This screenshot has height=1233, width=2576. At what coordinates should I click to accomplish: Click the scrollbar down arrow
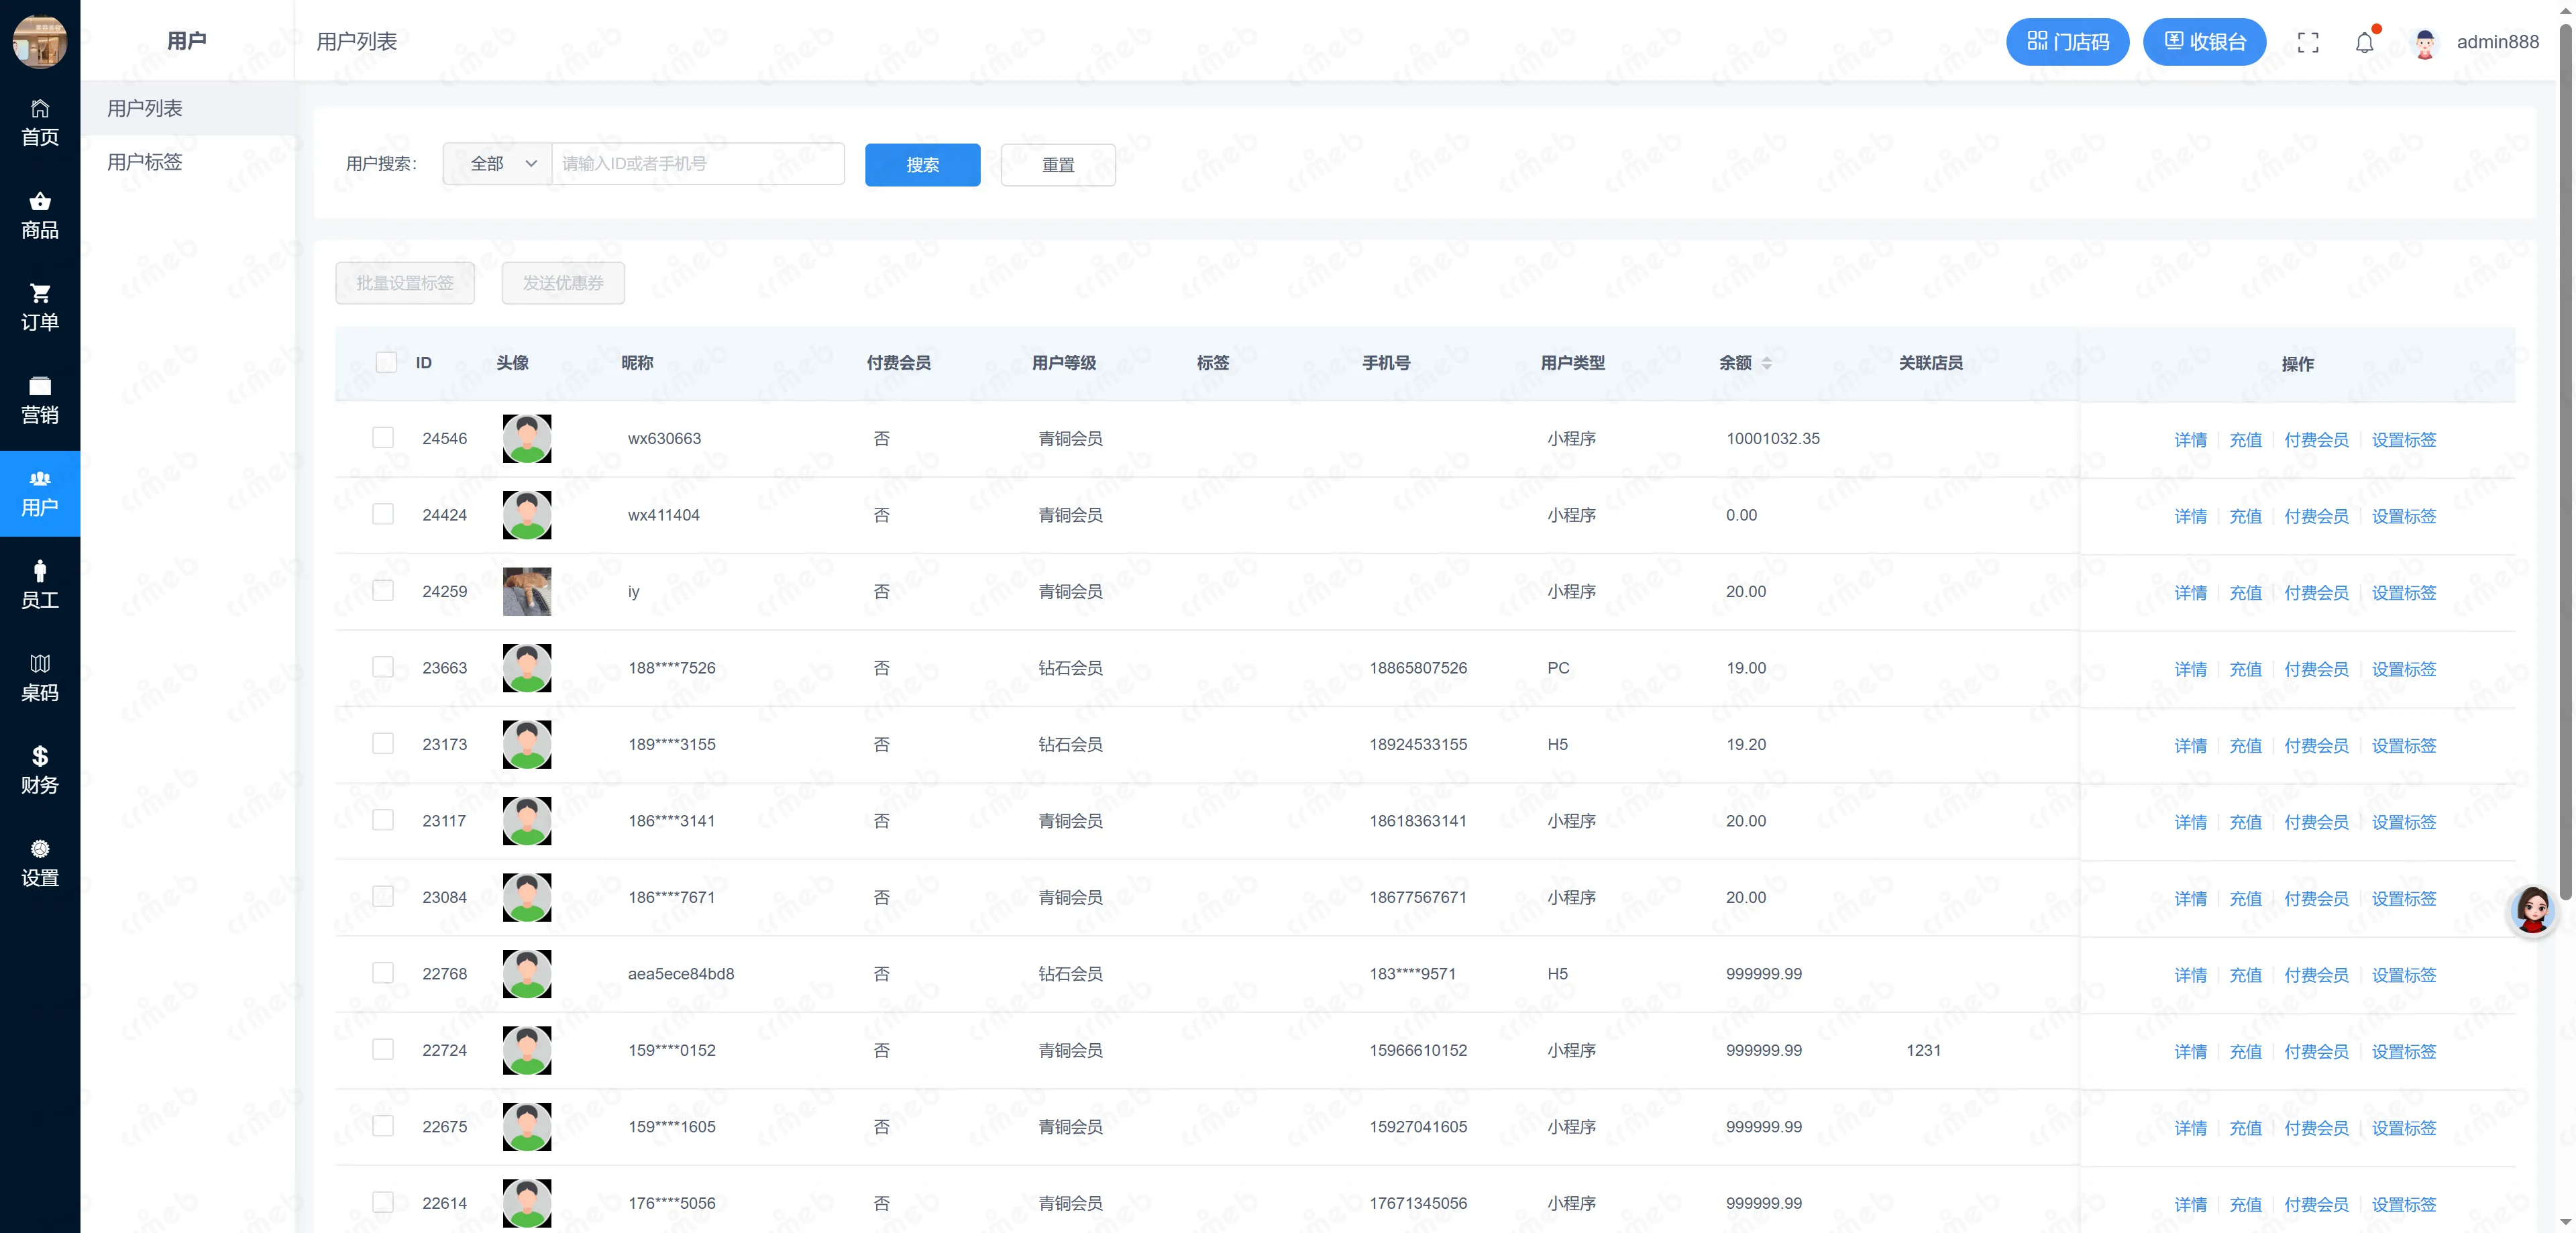(x=2565, y=1222)
